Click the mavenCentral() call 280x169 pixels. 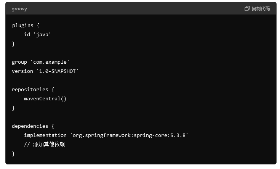[x=45, y=99]
